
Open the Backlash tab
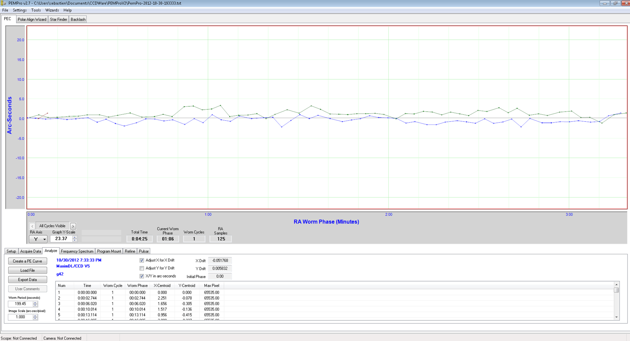[x=78, y=19]
